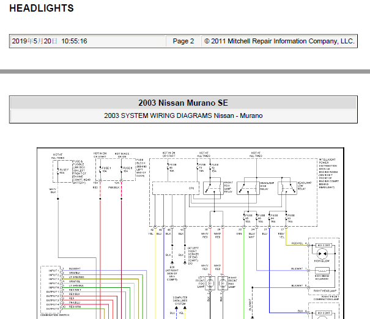The height and width of the screenshot is (319, 370).
Task: Click the FUSE 1 10A label
Action: tap(106, 169)
